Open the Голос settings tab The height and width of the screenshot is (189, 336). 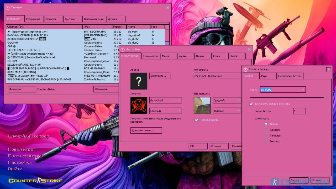[220, 56]
